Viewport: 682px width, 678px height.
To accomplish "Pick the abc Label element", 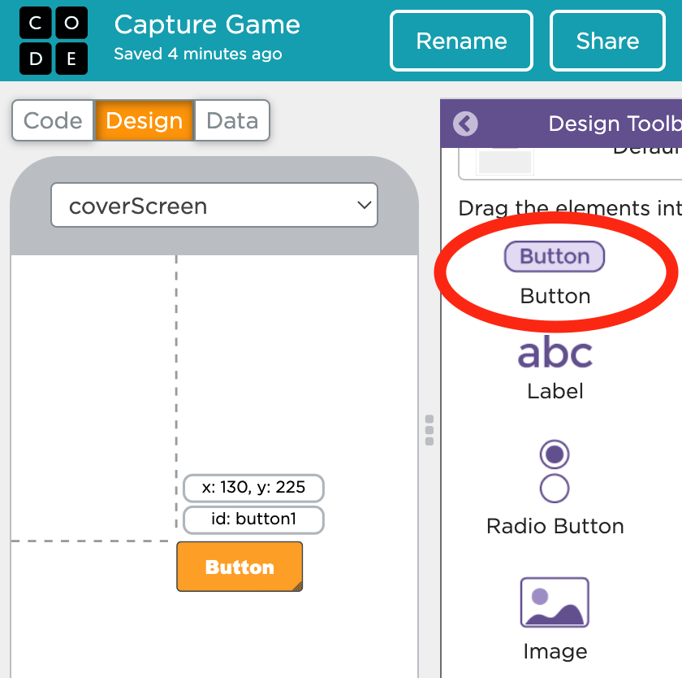I will pyautogui.click(x=555, y=354).
